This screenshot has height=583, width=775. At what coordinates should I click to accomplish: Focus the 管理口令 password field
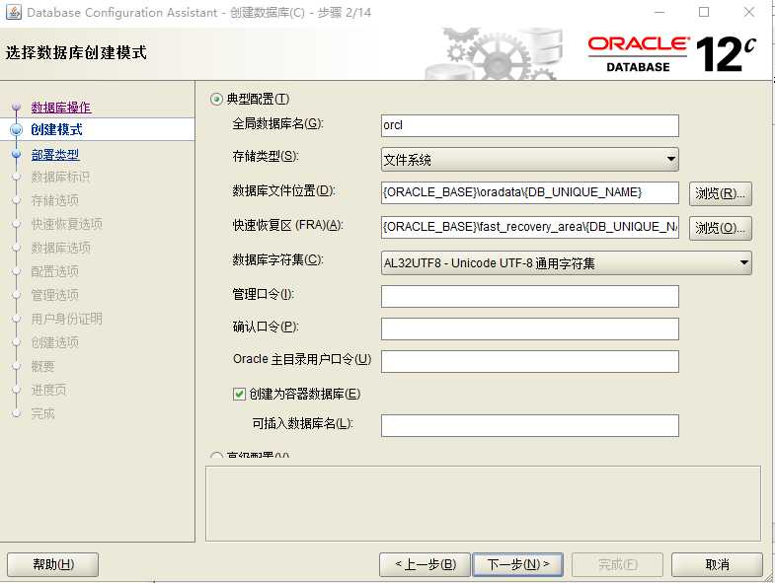pyautogui.click(x=530, y=297)
